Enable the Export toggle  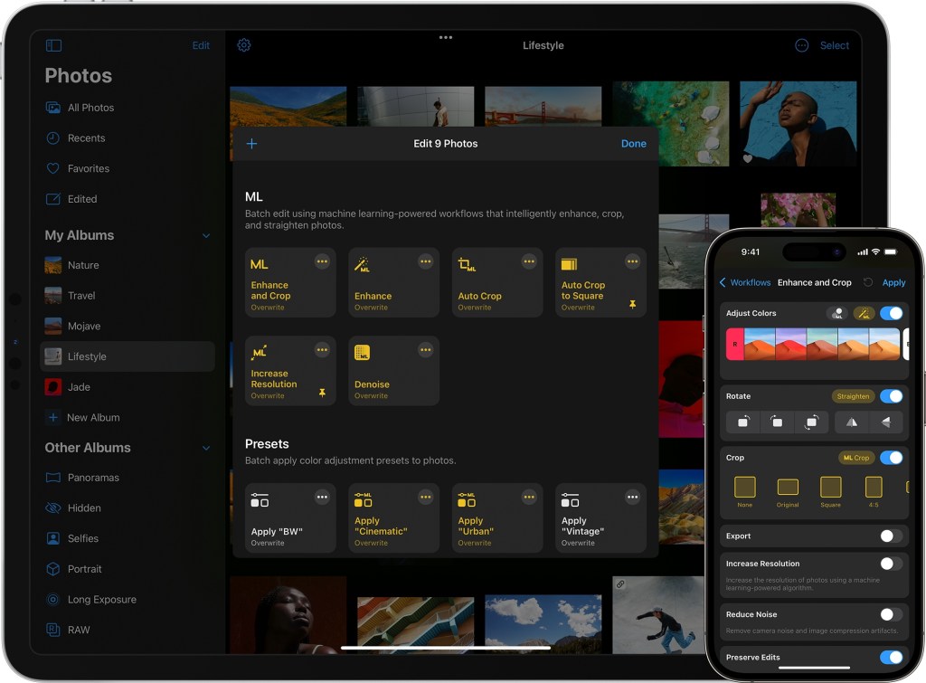coord(891,536)
